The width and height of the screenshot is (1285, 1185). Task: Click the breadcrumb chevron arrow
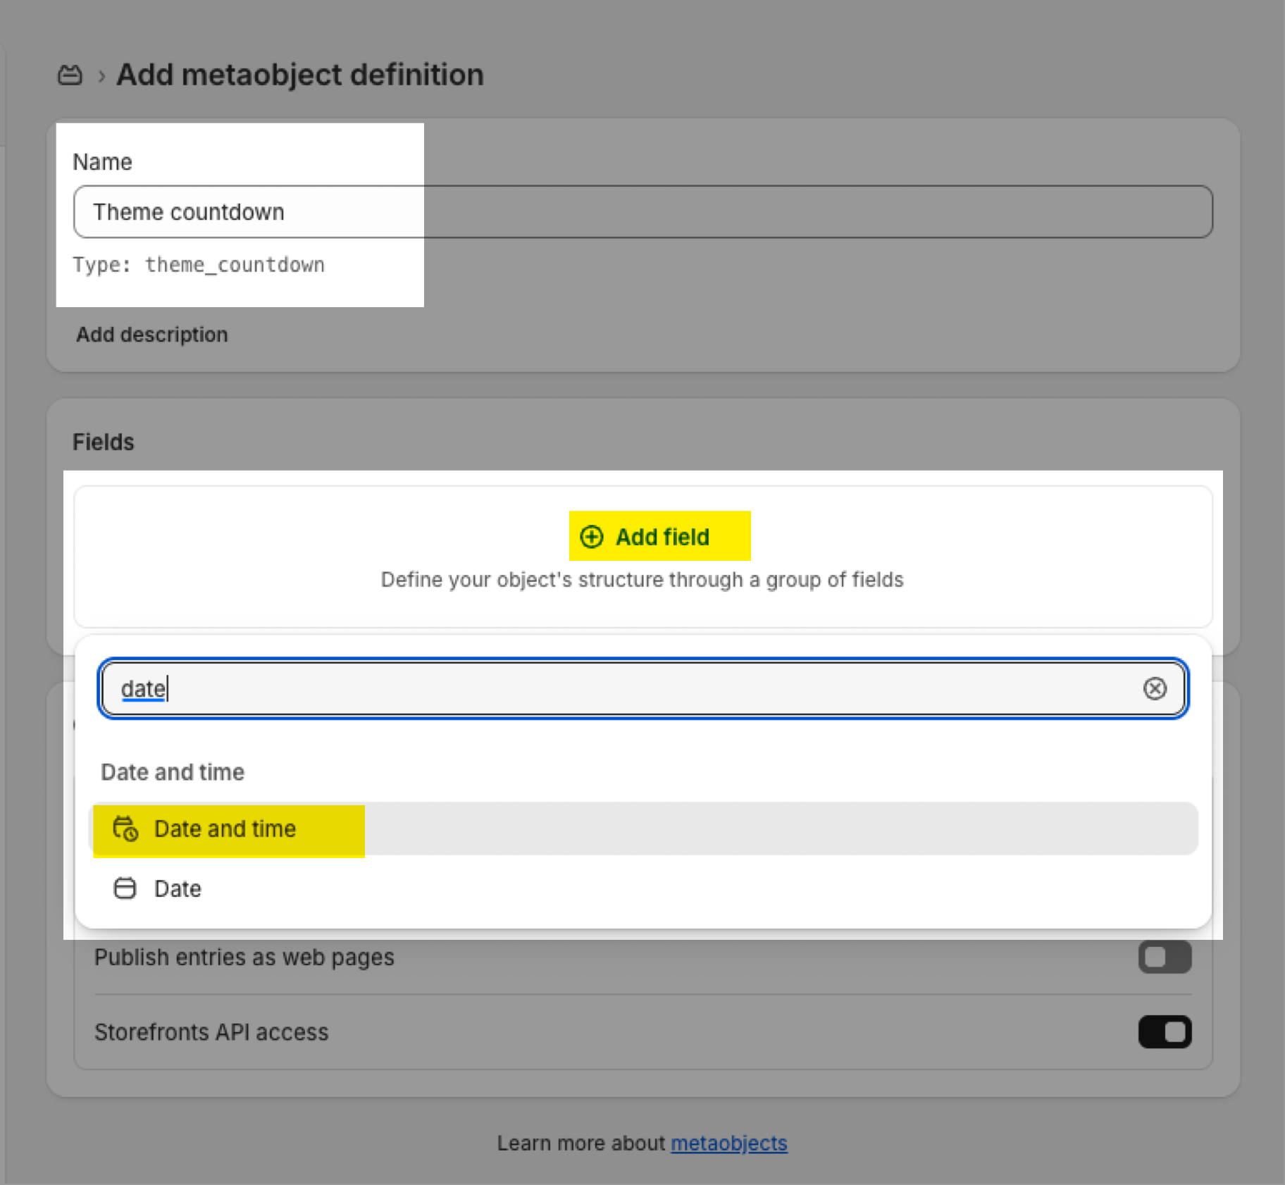[101, 76]
